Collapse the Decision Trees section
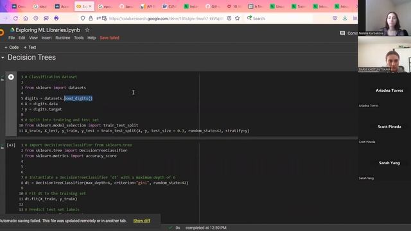Screen dimensions: 411x231 pyautogui.click(x=3, y=58)
